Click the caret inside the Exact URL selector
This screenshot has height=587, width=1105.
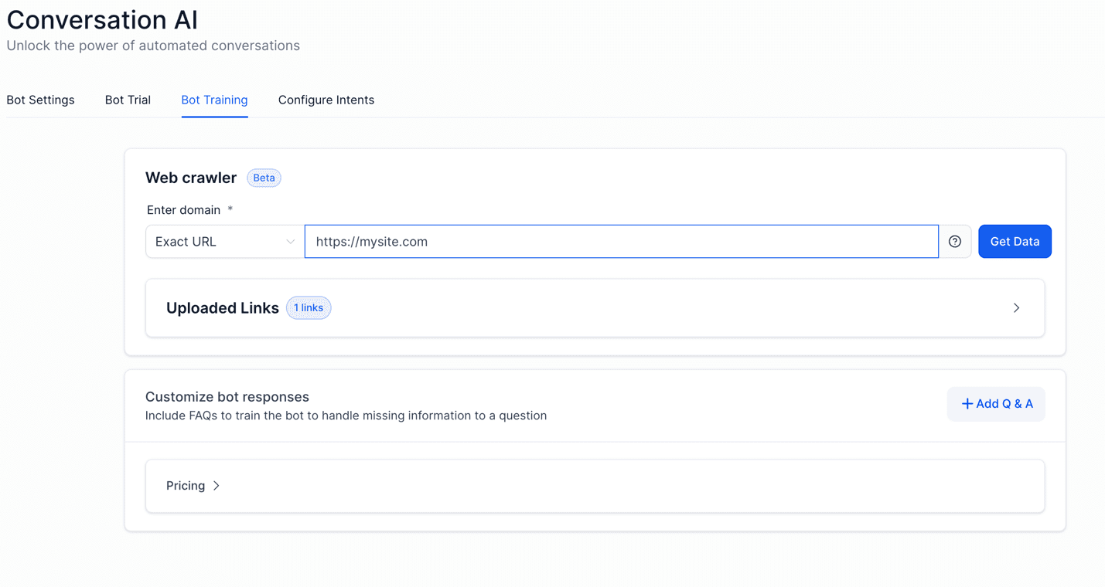tap(291, 241)
